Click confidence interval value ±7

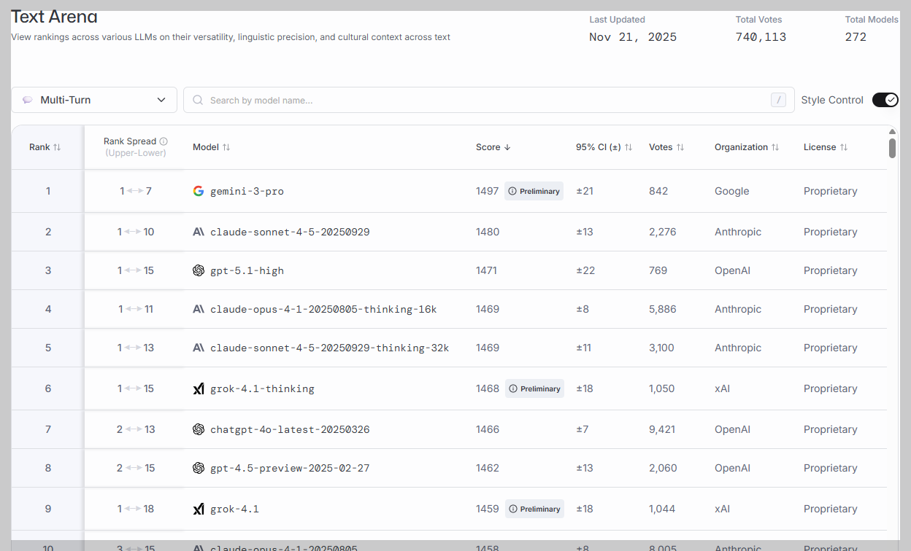(x=583, y=429)
